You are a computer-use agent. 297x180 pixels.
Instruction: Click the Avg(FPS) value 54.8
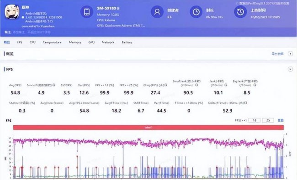click(x=15, y=93)
